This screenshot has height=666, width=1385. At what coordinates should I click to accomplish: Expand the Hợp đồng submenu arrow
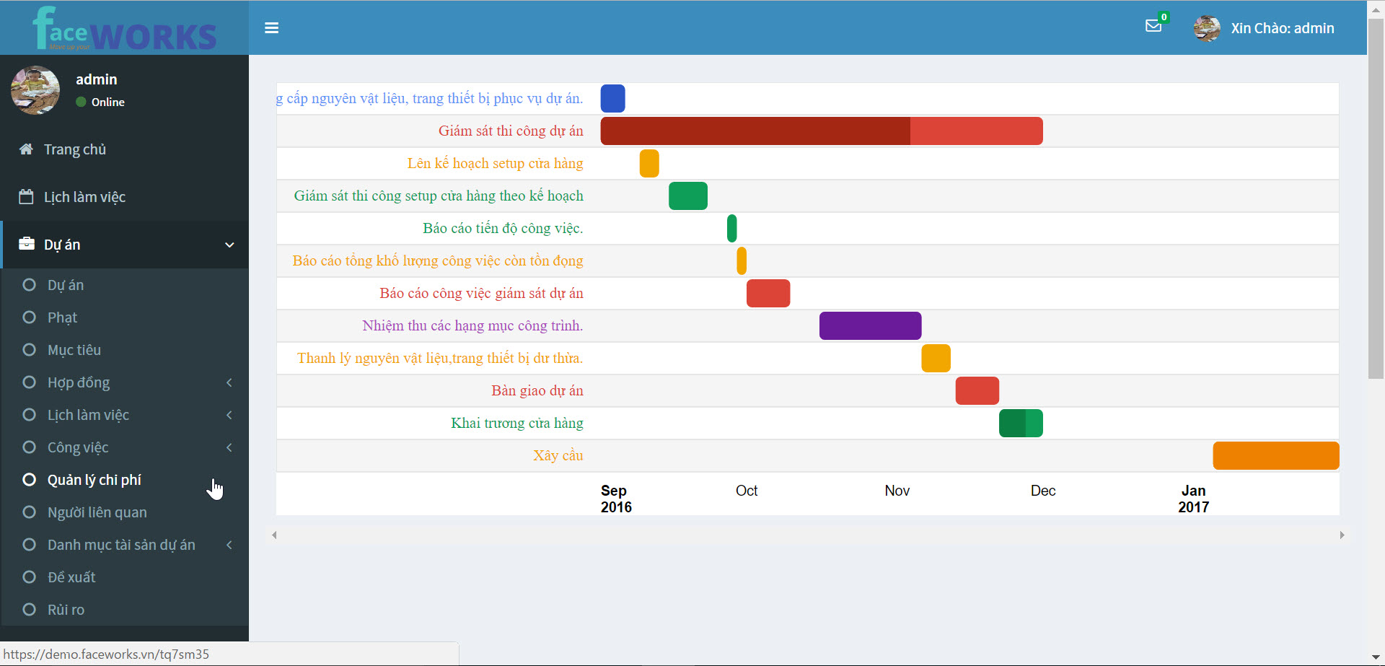[x=229, y=382]
